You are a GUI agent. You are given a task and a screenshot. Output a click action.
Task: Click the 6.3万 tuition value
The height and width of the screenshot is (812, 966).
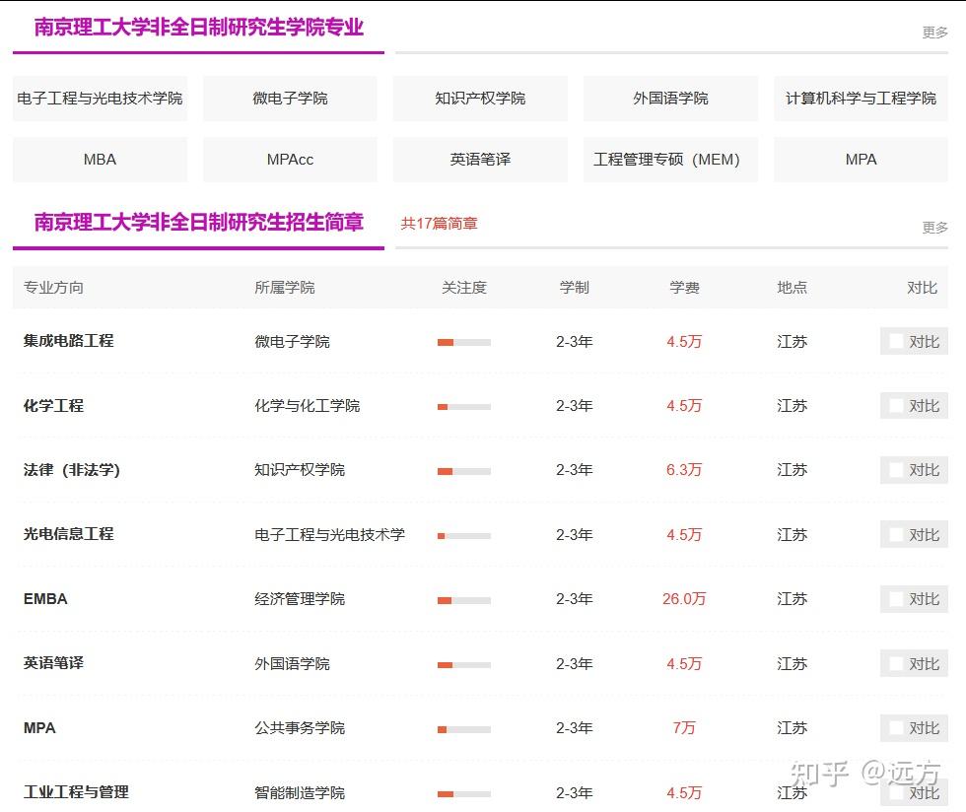tap(684, 470)
